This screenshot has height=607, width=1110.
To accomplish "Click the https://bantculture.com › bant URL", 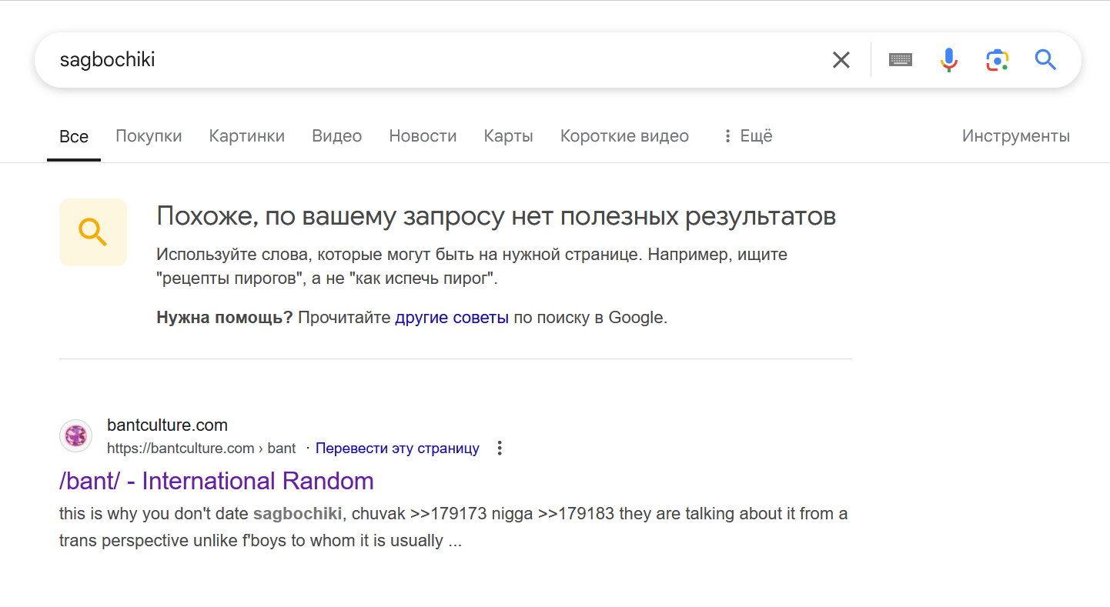I will tap(202, 448).
